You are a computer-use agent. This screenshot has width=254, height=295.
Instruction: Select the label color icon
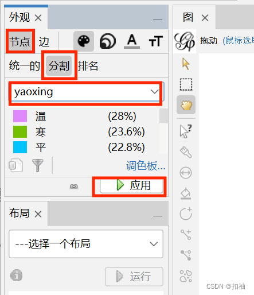132,41
